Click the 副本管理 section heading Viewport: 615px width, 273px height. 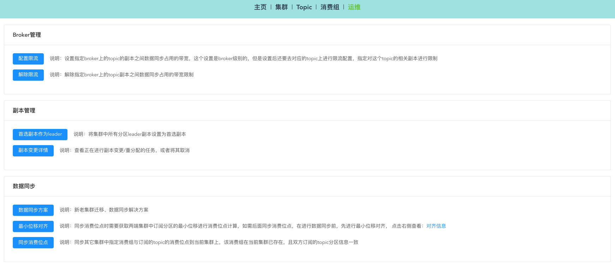[24, 111]
